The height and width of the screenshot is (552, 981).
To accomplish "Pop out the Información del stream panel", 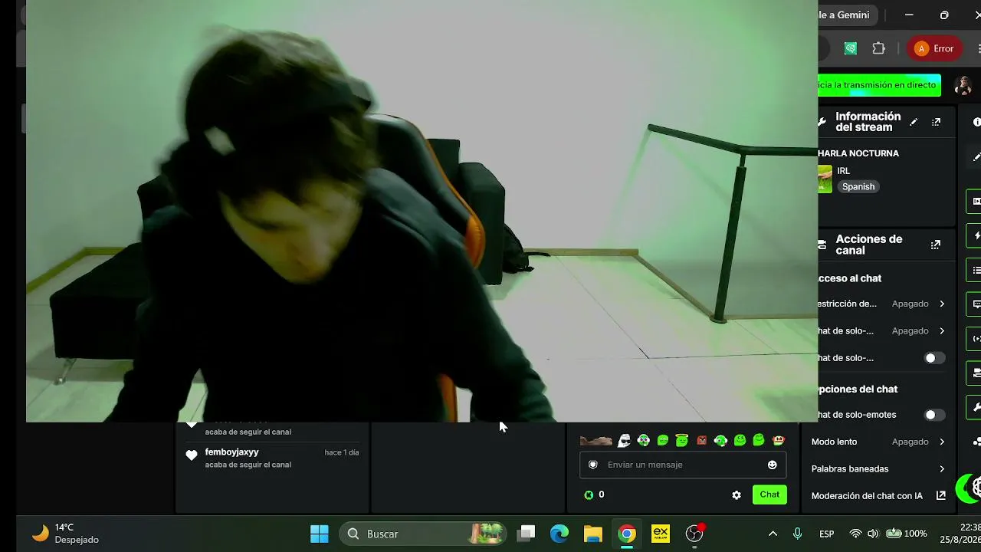I will coord(936,122).
